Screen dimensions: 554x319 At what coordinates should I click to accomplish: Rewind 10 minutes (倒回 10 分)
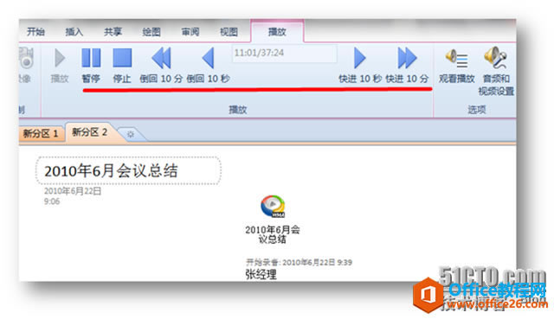pos(161,66)
